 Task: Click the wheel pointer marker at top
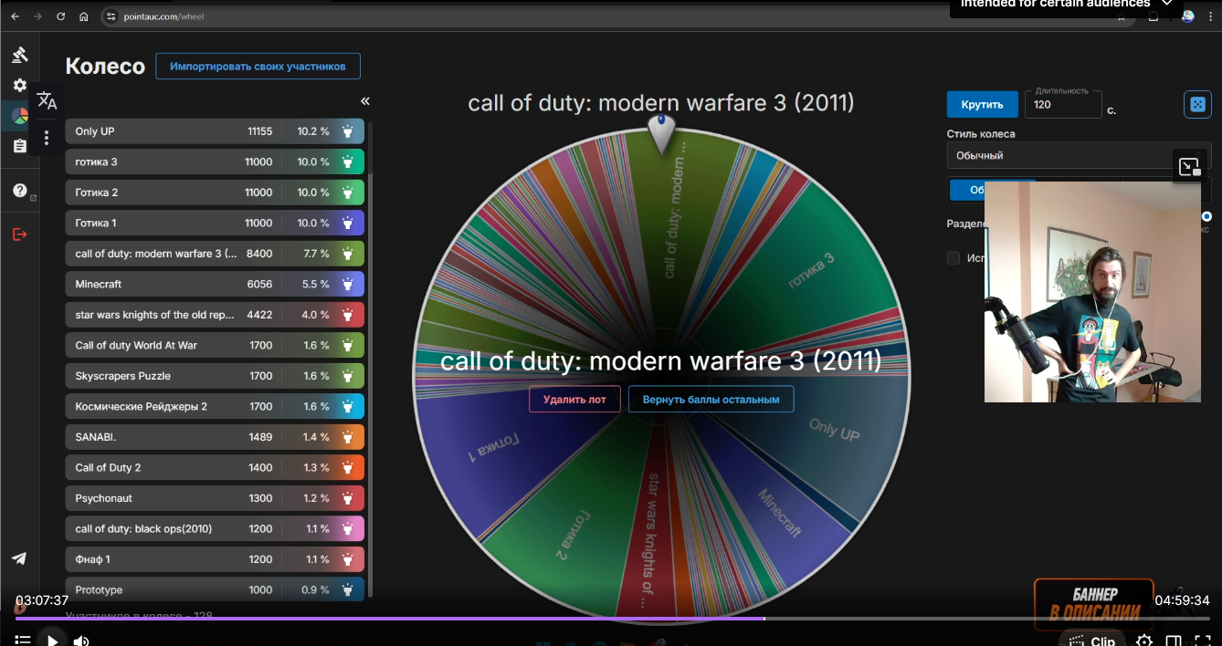pos(661,134)
